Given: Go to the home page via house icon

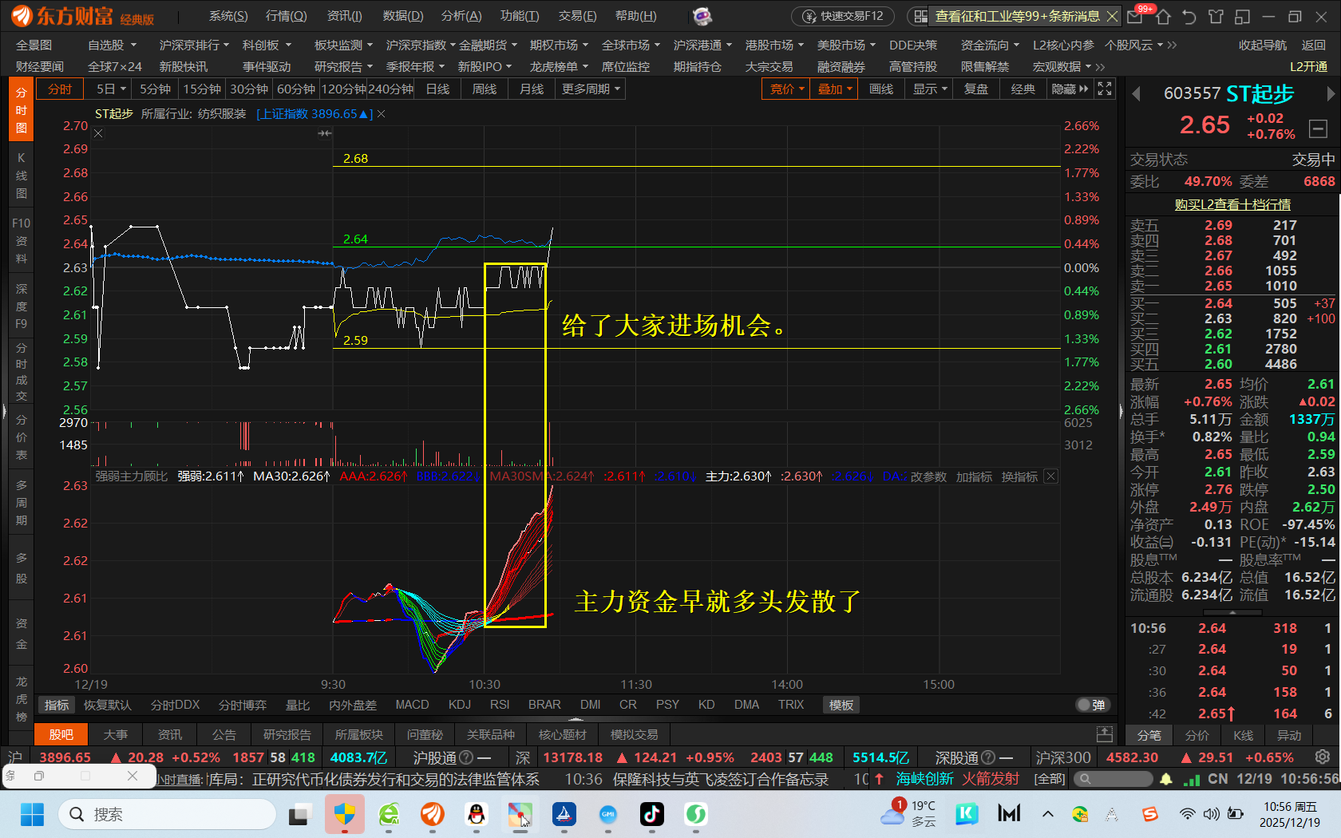Looking at the screenshot, I should 1163,16.
